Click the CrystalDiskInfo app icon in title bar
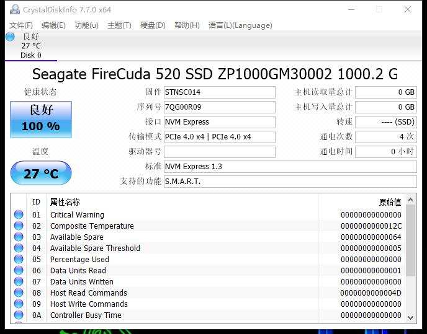The image size is (427, 334). 14,9
